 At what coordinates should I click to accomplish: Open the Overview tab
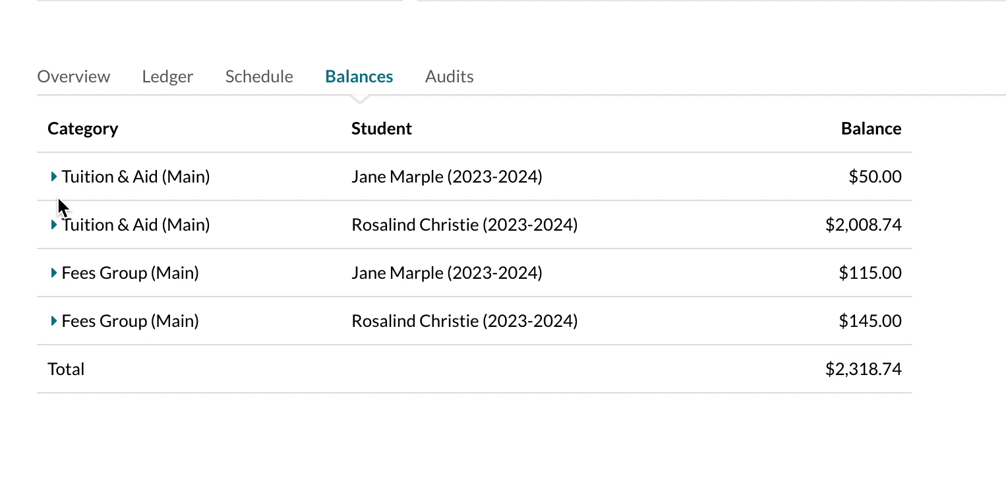73,76
